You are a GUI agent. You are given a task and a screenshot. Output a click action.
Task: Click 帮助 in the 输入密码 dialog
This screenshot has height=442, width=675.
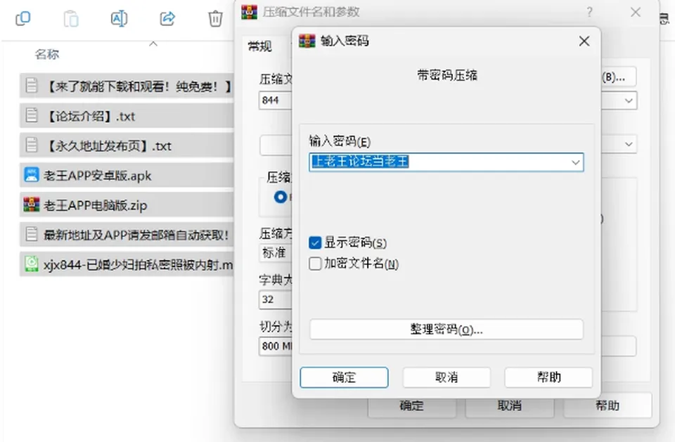548,377
